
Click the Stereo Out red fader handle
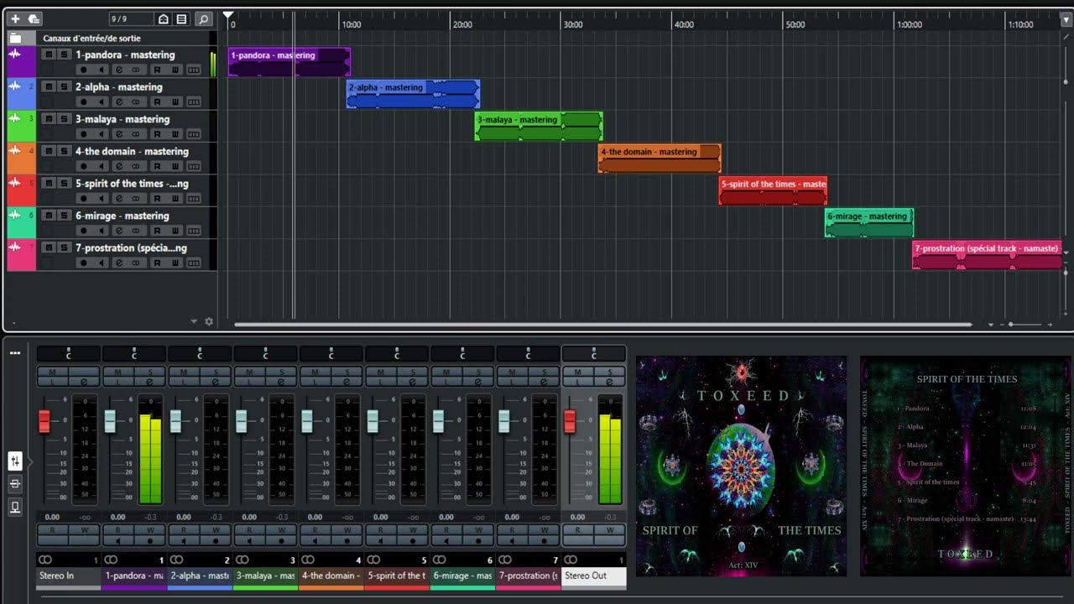(570, 421)
